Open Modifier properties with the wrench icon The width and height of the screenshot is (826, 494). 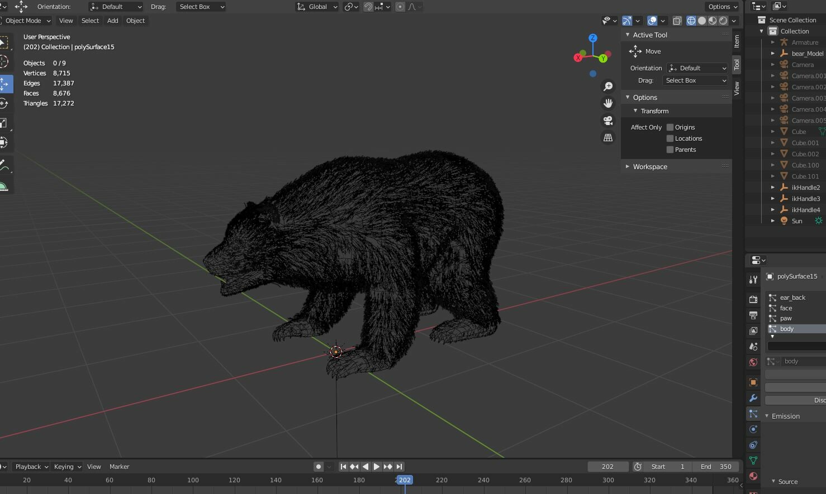click(753, 398)
